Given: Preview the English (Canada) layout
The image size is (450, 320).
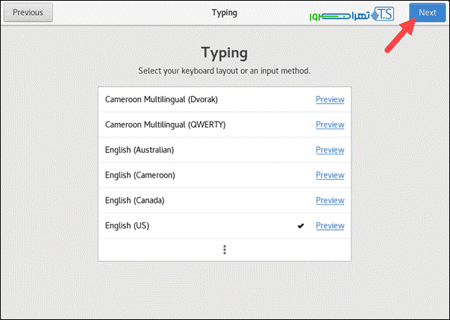Looking at the screenshot, I should pos(330,201).
